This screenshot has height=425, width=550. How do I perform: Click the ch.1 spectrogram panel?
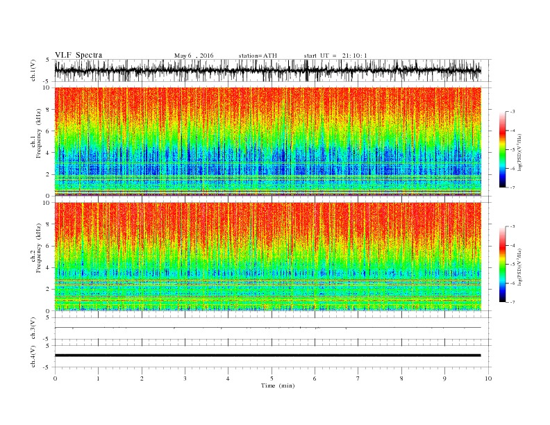[267, 142]
